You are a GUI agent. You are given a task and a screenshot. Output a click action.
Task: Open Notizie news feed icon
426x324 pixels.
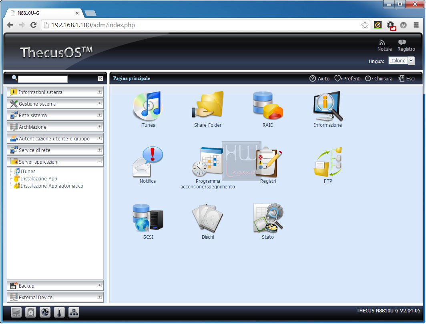[382, 43]
